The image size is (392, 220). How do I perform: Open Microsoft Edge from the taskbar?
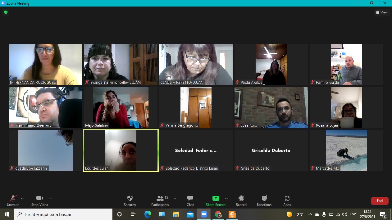[x=148, y=214]
